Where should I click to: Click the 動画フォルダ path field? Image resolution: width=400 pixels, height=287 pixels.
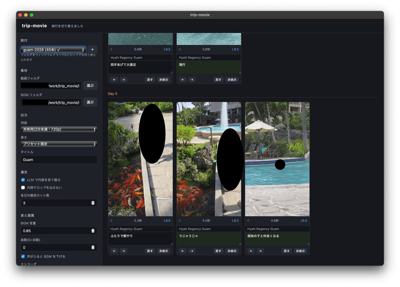[x=51, y=86]
